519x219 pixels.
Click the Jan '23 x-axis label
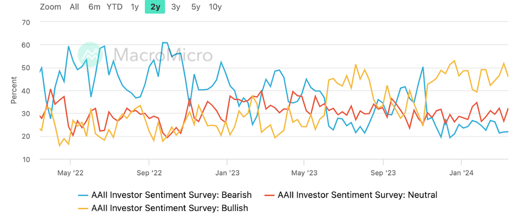pyautogui.click(x=227, y=173)
